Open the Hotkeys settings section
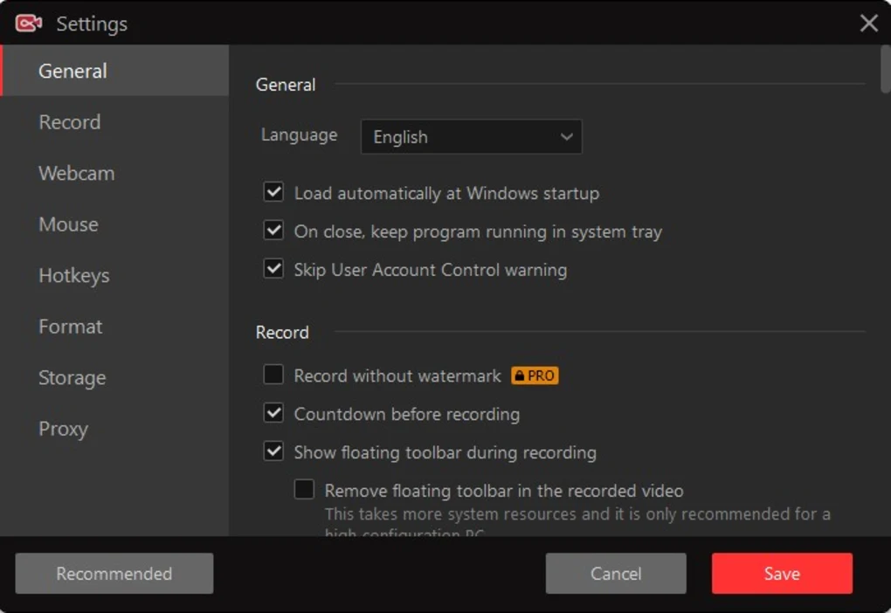This screenshot has width=891, height=613. coord(73,275)
